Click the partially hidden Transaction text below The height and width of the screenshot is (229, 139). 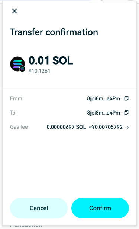(26, 226)
